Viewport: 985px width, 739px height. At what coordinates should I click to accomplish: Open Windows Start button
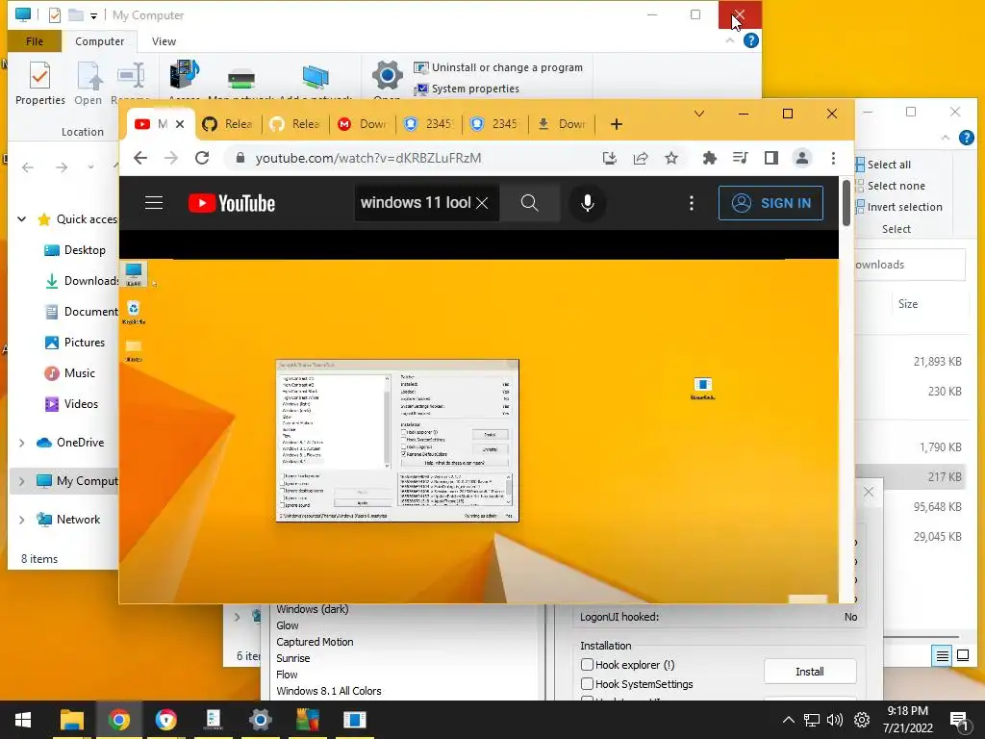point(23,720)
